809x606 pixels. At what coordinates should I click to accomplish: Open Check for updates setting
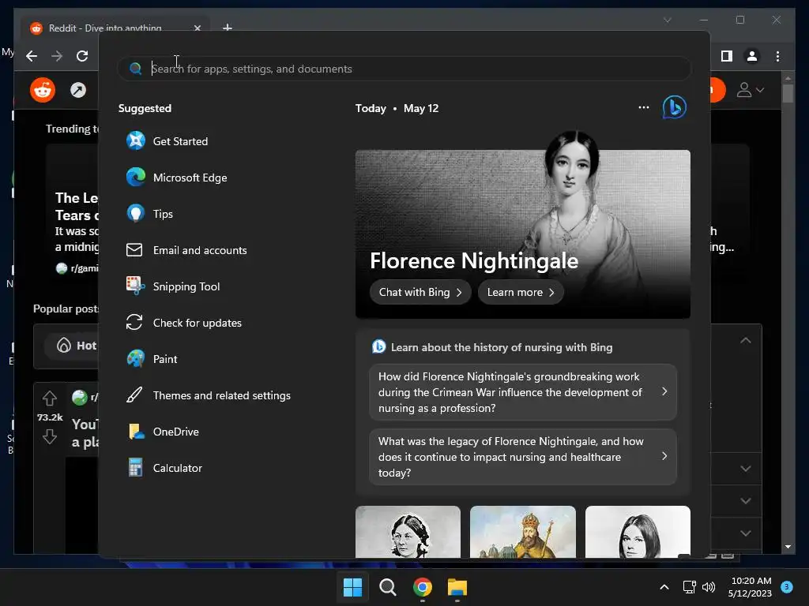click(183, 323)
